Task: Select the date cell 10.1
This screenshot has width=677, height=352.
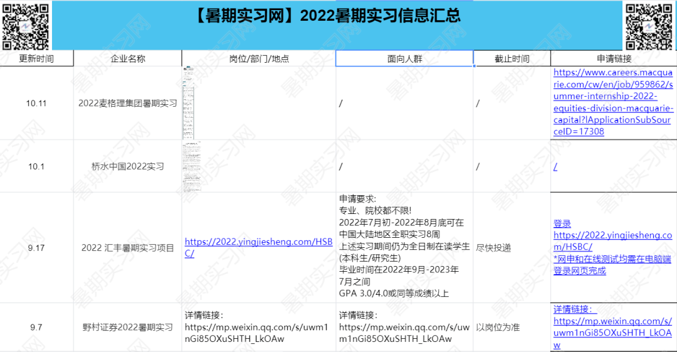Action: pyautogui.click(x=36, y=166)
